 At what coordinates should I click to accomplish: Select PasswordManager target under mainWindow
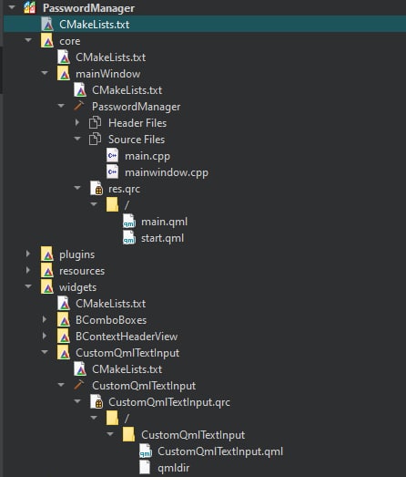click(136, 107)
